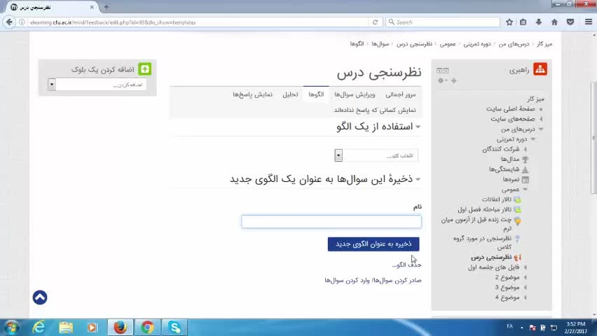Click the scroll-to-top arrow circle icon
The width and height of the screenshot is (597, 336).
[40, 297]
